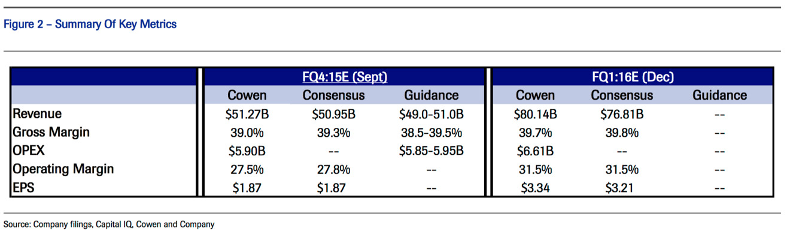
Task: Select the $6.61B OPEX cell
Action: pyautogui.click(x=535, y=151)
